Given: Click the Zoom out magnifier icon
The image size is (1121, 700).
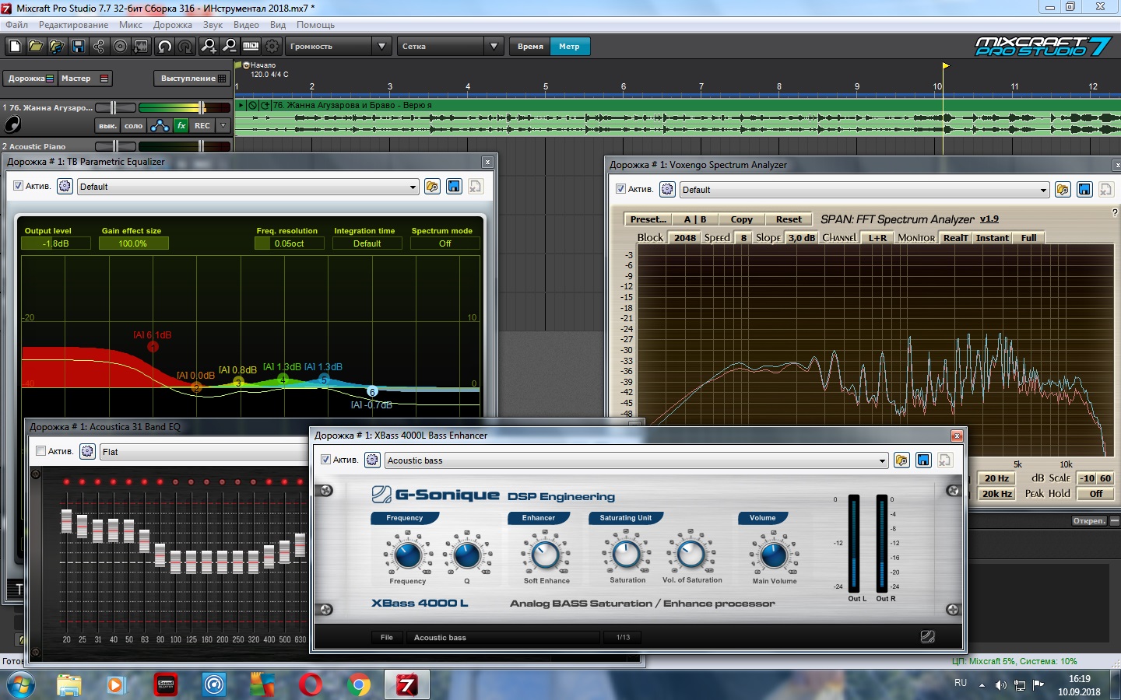Looking at the screenshot, I should tap(230, 47).
